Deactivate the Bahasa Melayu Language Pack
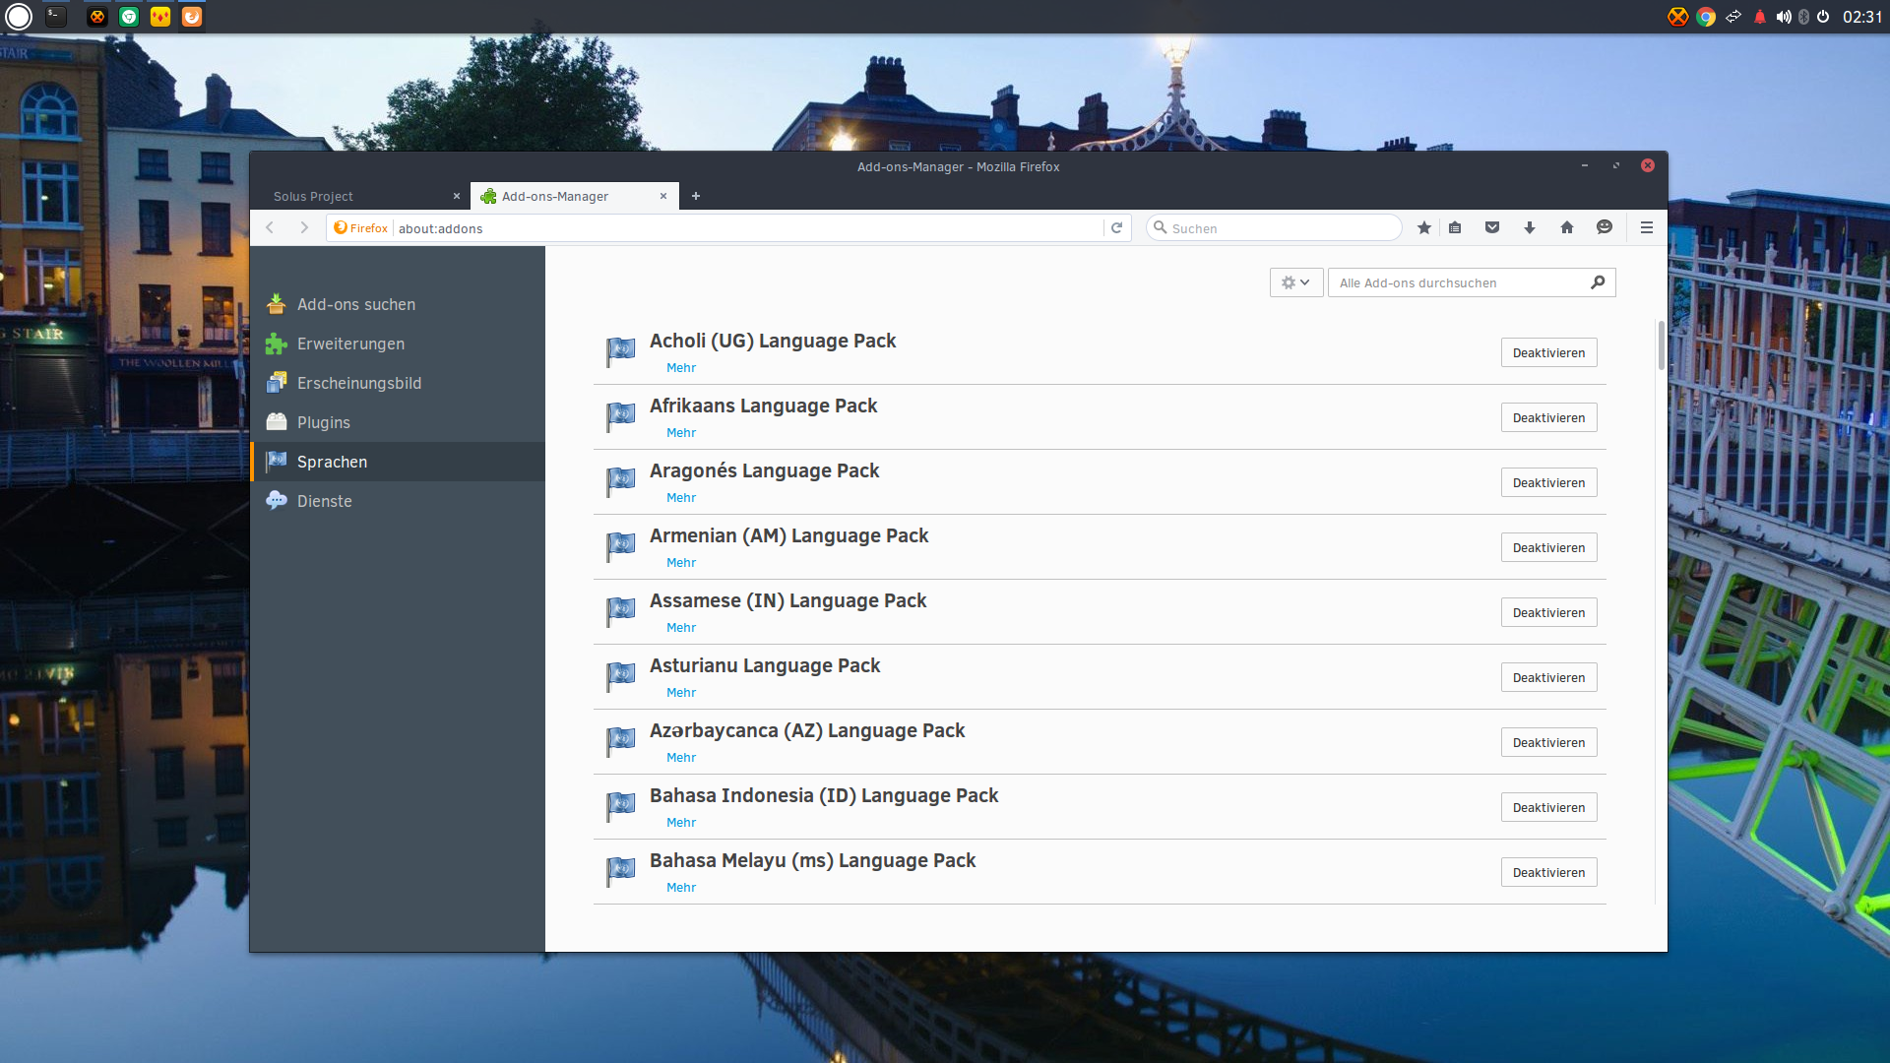Image resolution: width=1890 pixels, height=1063 pixels. click(x=1548, y=872)
